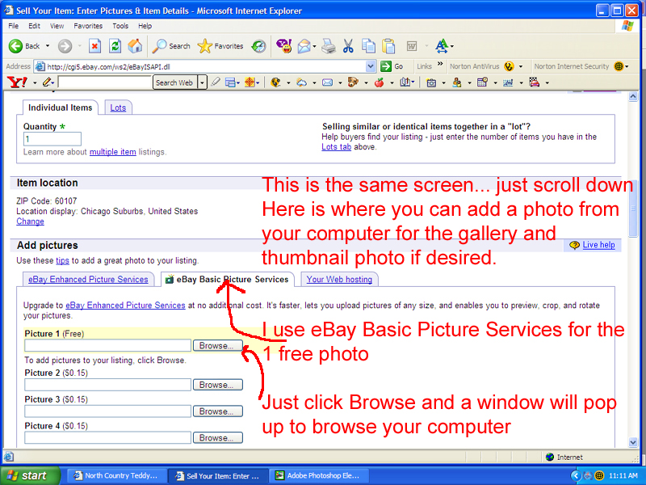Click the Change location link
The height and width of the screenshot is (485, 646).
coord(30,221)
